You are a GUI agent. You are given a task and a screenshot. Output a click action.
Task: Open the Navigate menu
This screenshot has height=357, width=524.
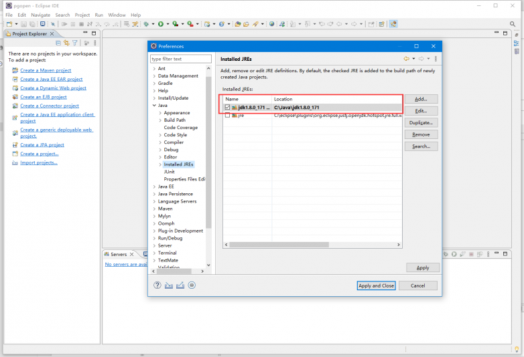tap(40, 15)
